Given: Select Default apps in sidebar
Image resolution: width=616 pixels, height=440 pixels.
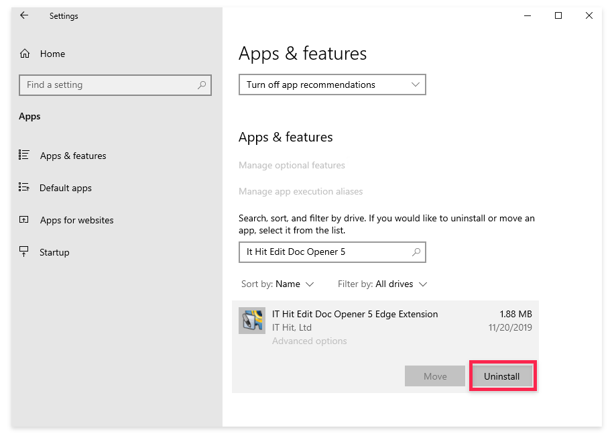Looking at the screenshot, I should pos(66,188).
